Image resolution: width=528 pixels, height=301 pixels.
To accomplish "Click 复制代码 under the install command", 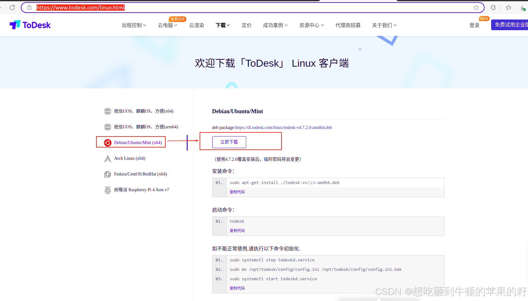I will (237, 192).
